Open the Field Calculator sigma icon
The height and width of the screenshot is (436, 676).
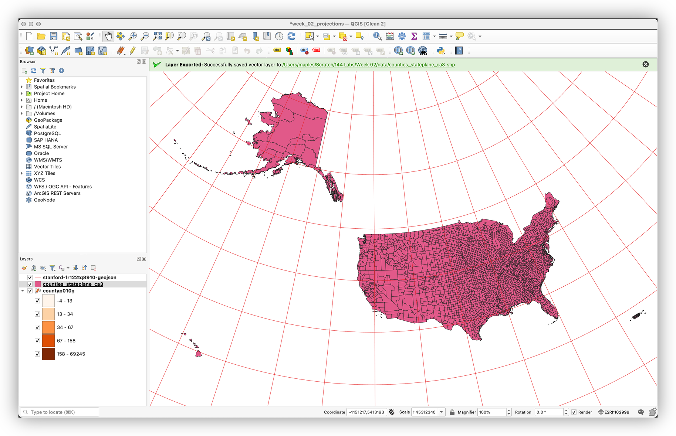(x=414, y=36)
